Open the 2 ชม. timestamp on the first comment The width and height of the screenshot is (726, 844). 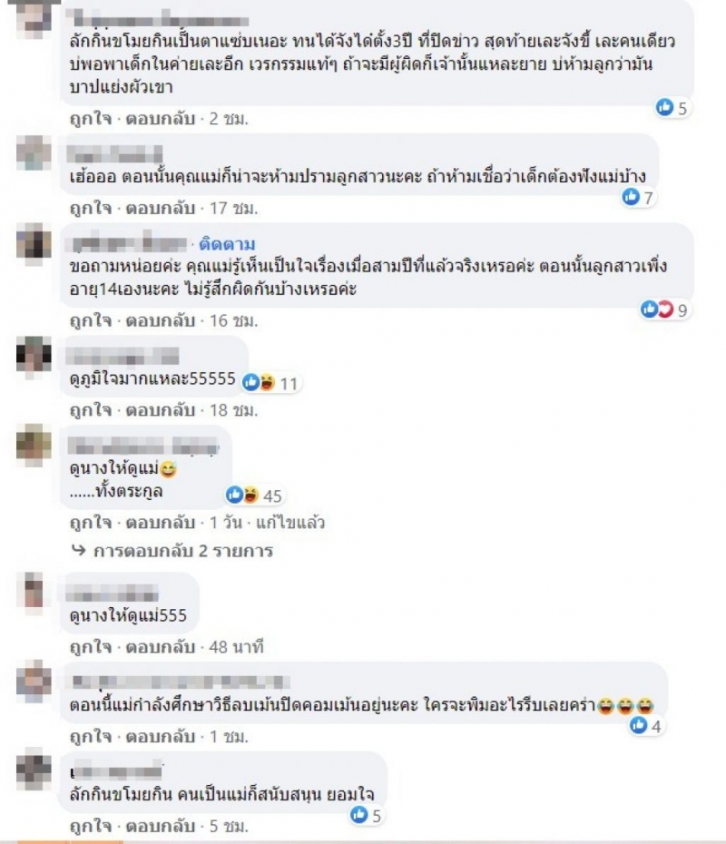229,119
